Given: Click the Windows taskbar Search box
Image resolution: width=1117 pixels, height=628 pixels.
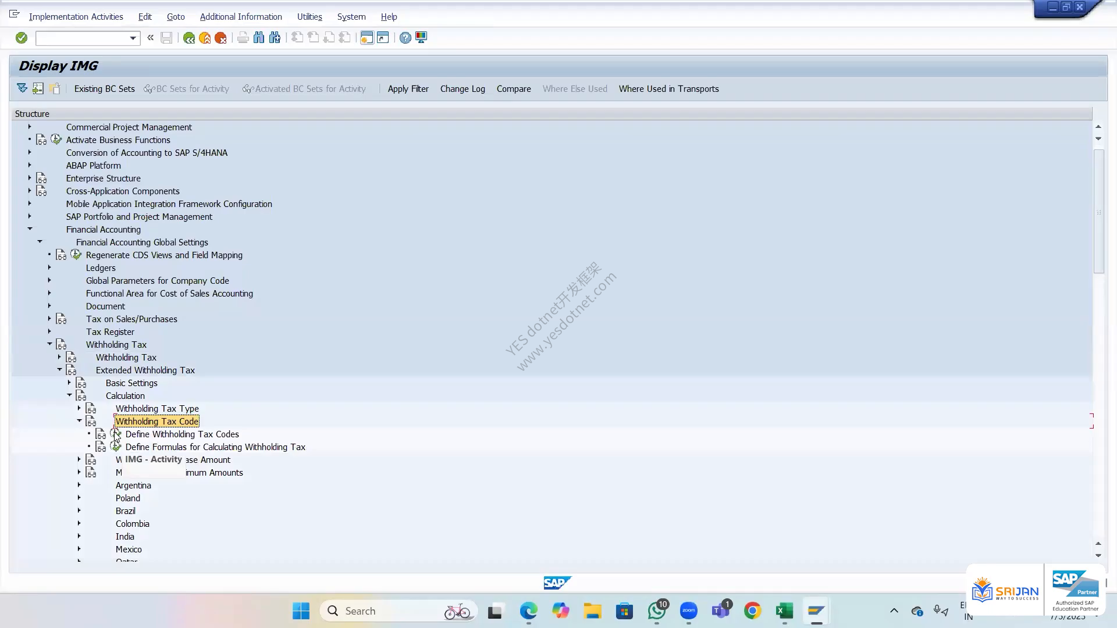Looking at the screenshot, I should pyautogui.click(x=399, y=611).
